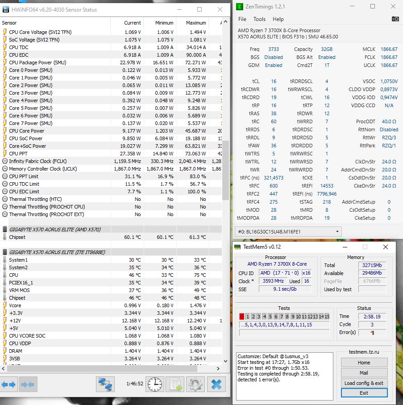
Task: Select the CPU Package Power (SMU) row
Action: click(111, 63)
